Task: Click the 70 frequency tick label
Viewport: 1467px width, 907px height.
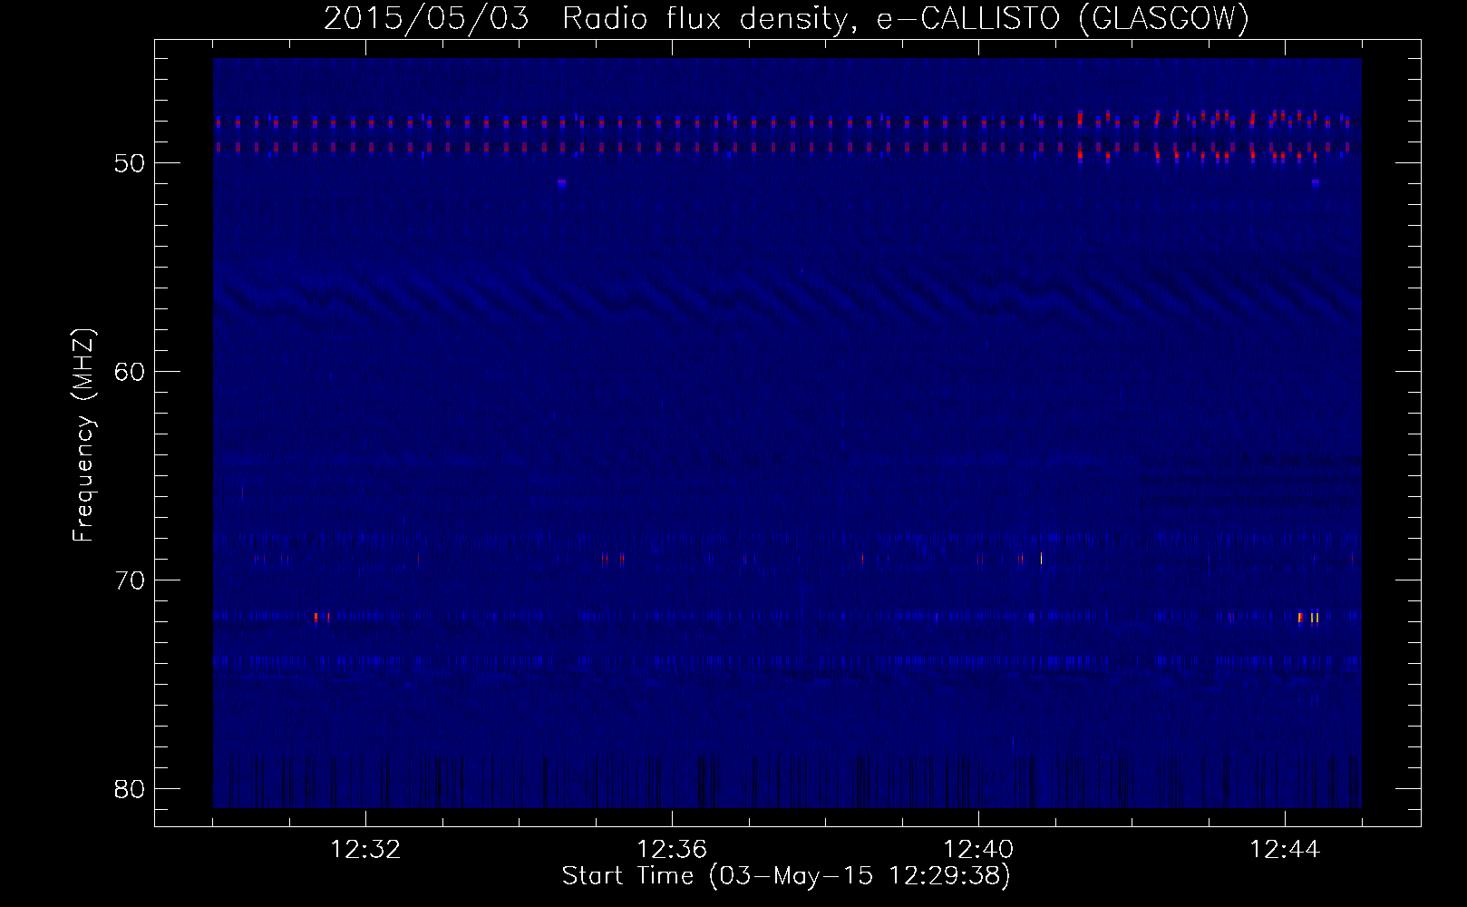Action: (x=131, y=580)
